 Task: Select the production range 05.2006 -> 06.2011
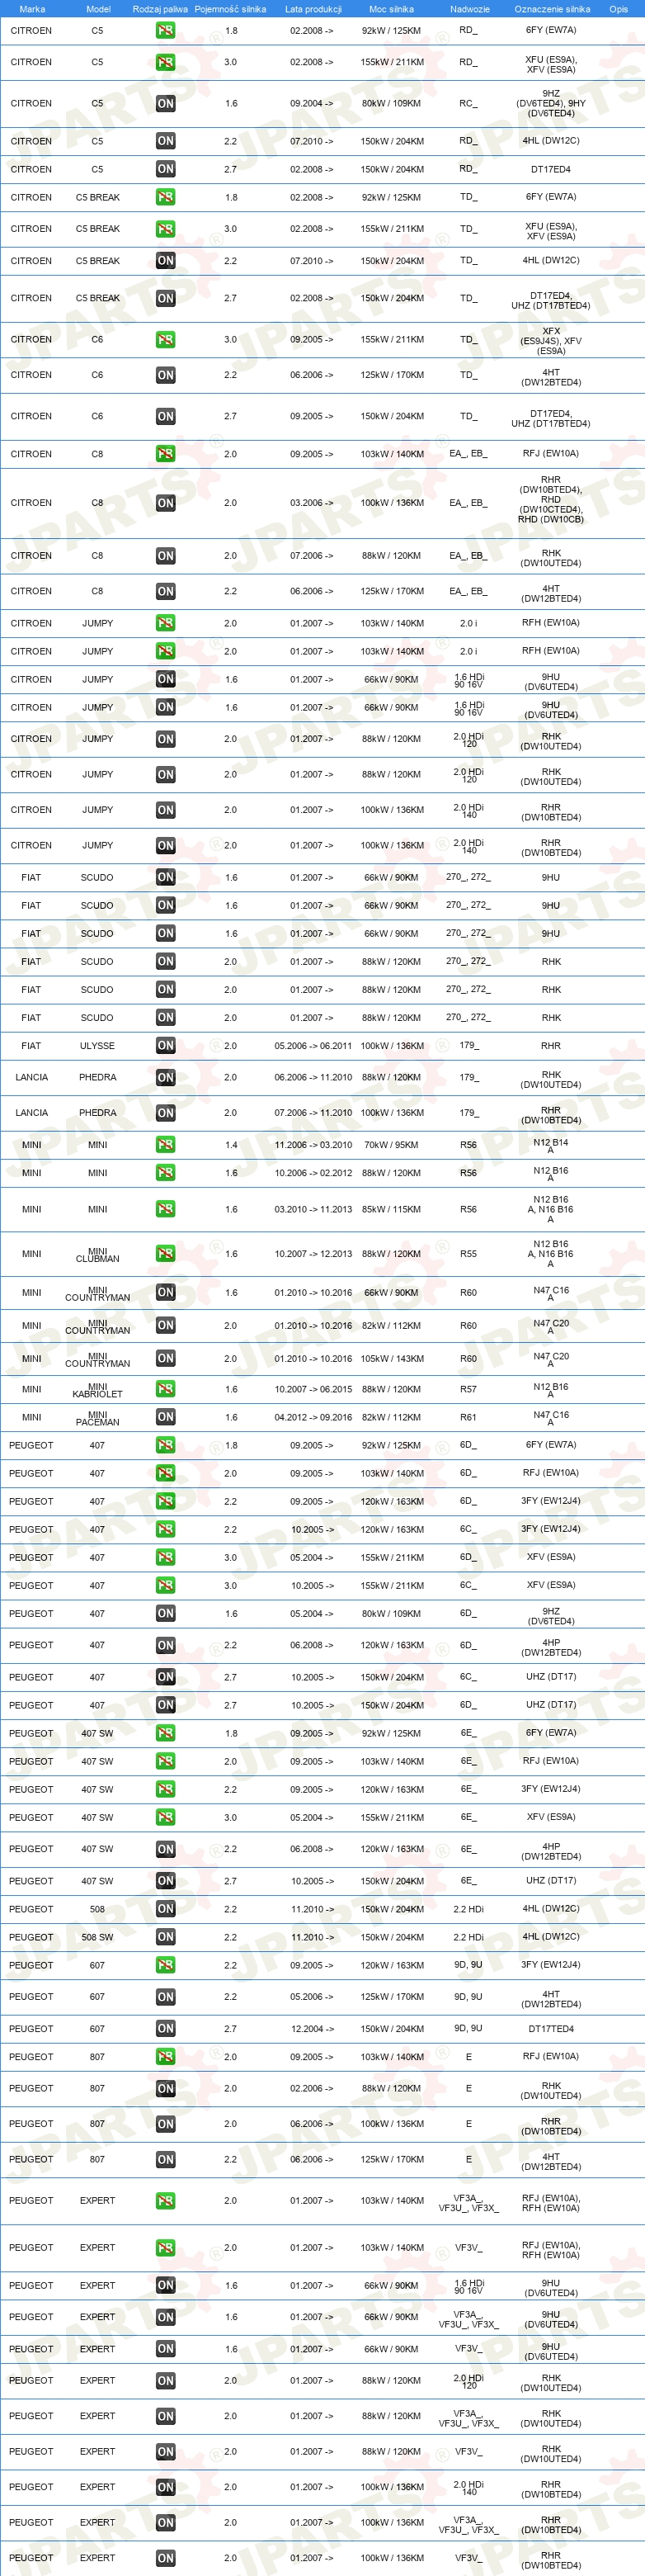click(313, 1046)
